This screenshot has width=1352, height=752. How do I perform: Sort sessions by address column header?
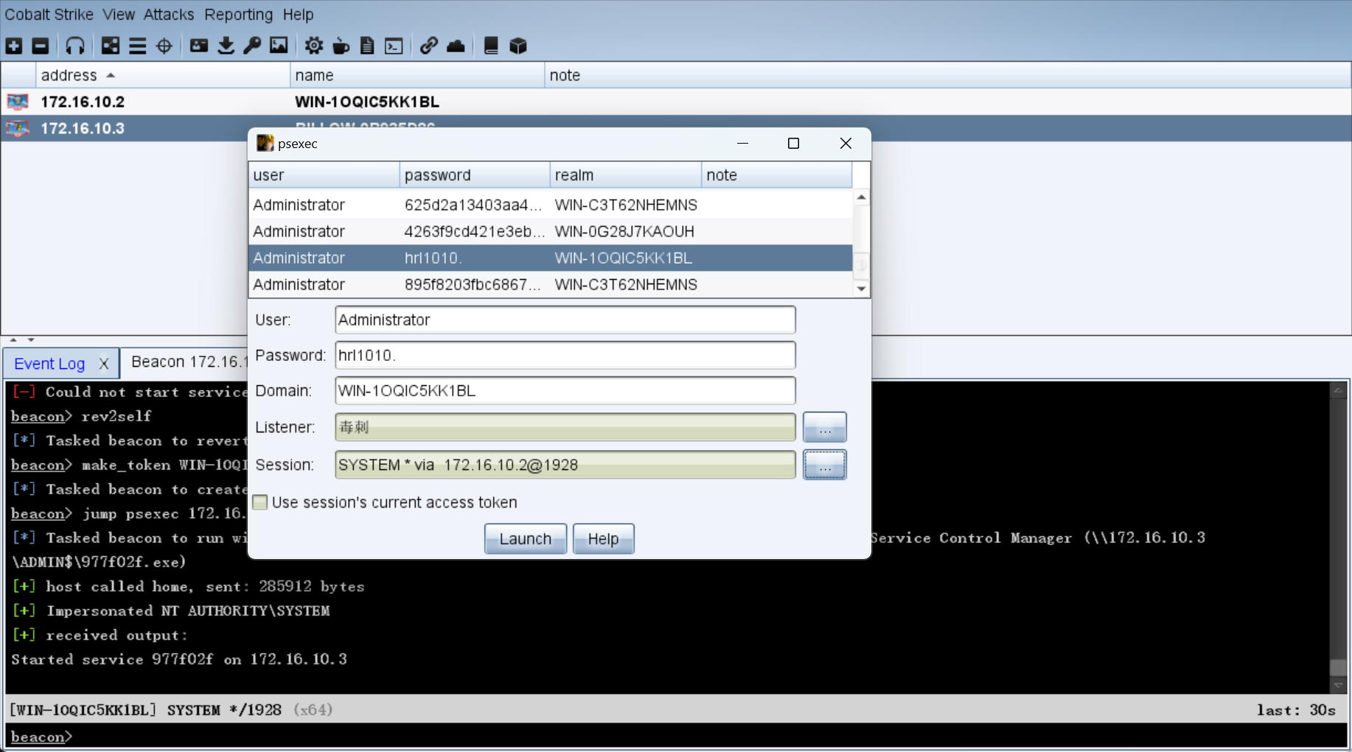pyautogui.click(x=162, y=75)
